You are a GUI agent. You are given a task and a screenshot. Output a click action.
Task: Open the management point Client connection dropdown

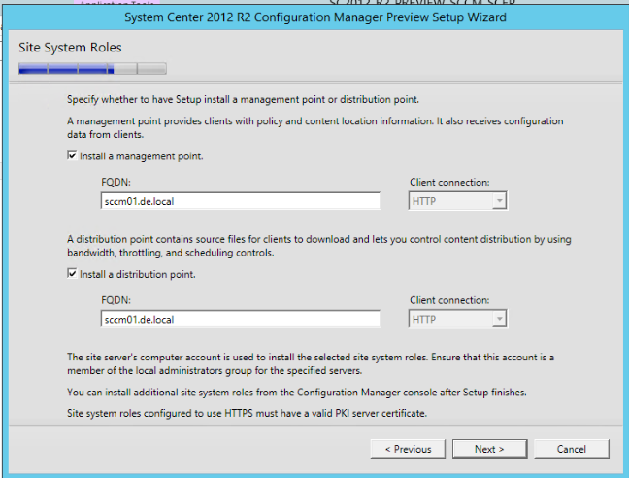click(x=457, y=201)
